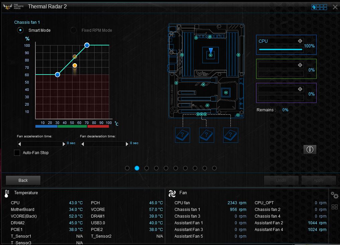
Task: Click the USB3.0 temperature 40.0 °C
Action: coord(156,223)
